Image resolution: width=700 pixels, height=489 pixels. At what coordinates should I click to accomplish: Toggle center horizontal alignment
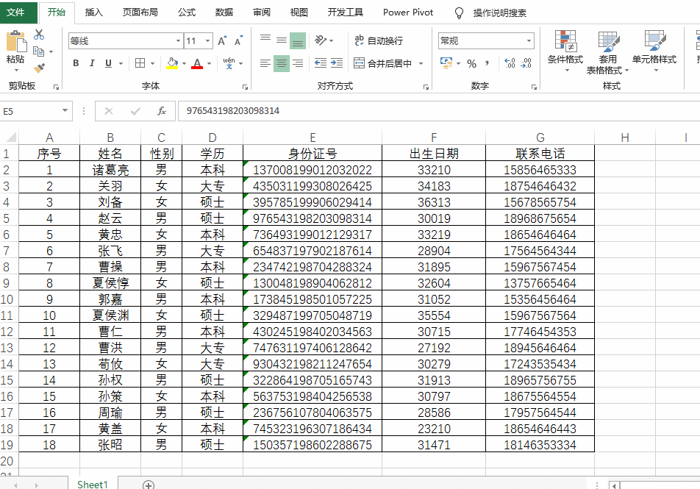coord(281,63)
